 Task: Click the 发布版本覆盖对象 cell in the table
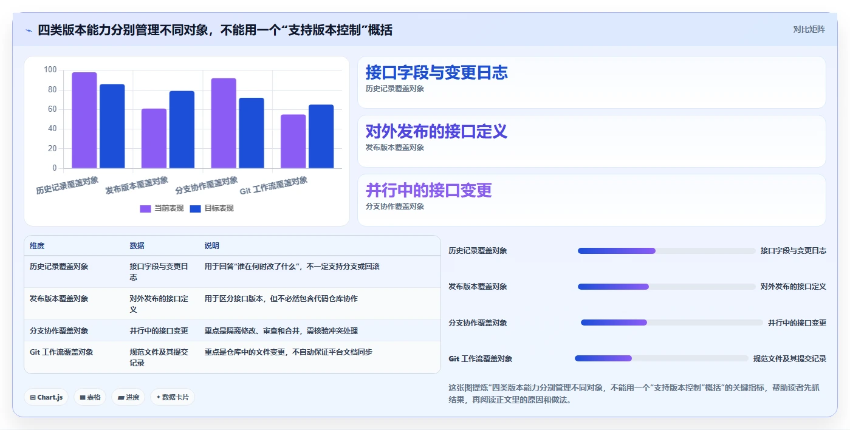[x=59, y=299]
